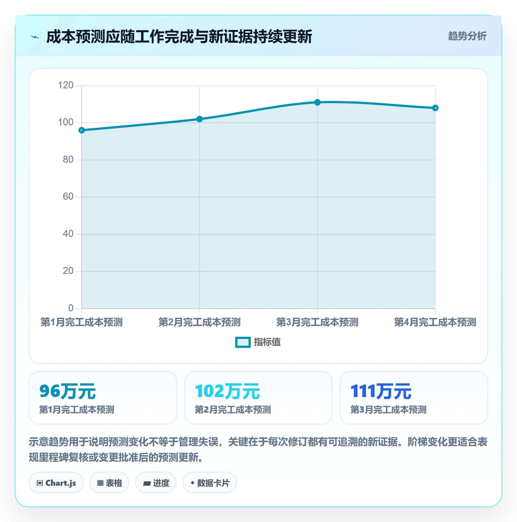Click x-axis label 第4月完工成本预测
517x522 pixels.
435,322
